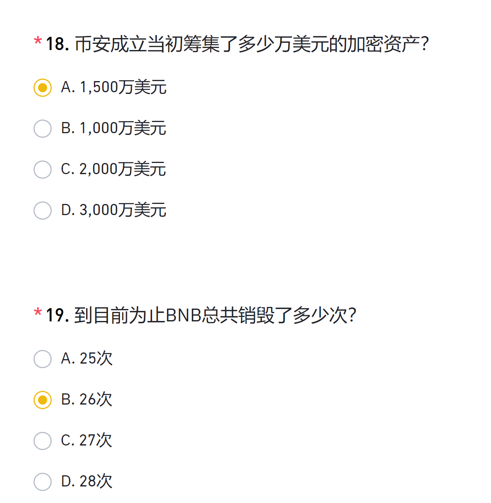Click the option text "C. 2,000万美元"

coord(114,169)
